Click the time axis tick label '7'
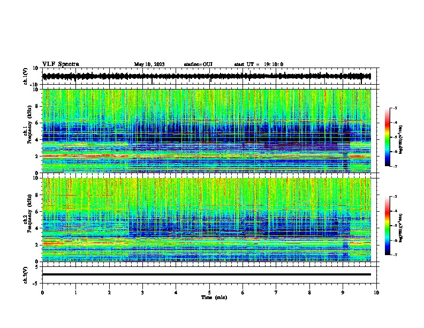424x328 pixels. (x=276, y=293)
